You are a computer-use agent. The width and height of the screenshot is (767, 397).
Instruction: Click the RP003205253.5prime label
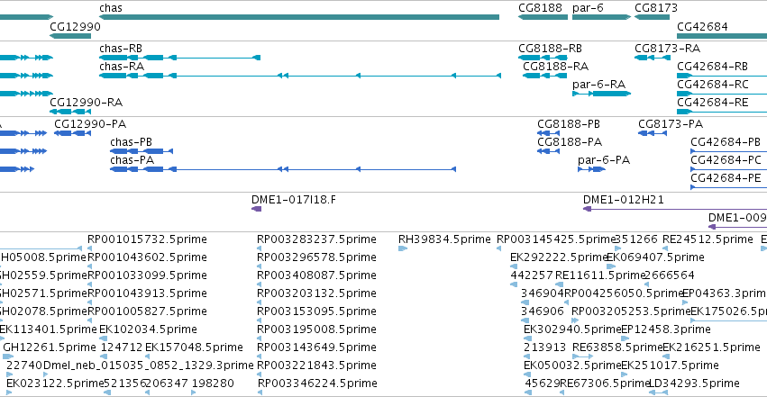click(x=631, y=311)
